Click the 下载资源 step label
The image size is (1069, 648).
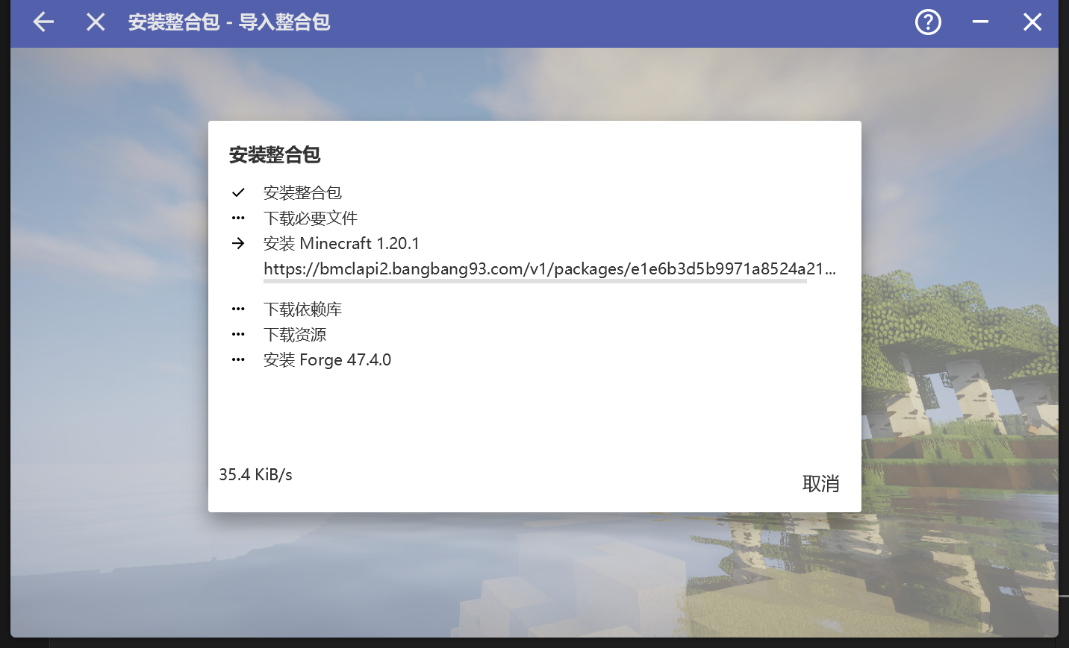[295, 334]
